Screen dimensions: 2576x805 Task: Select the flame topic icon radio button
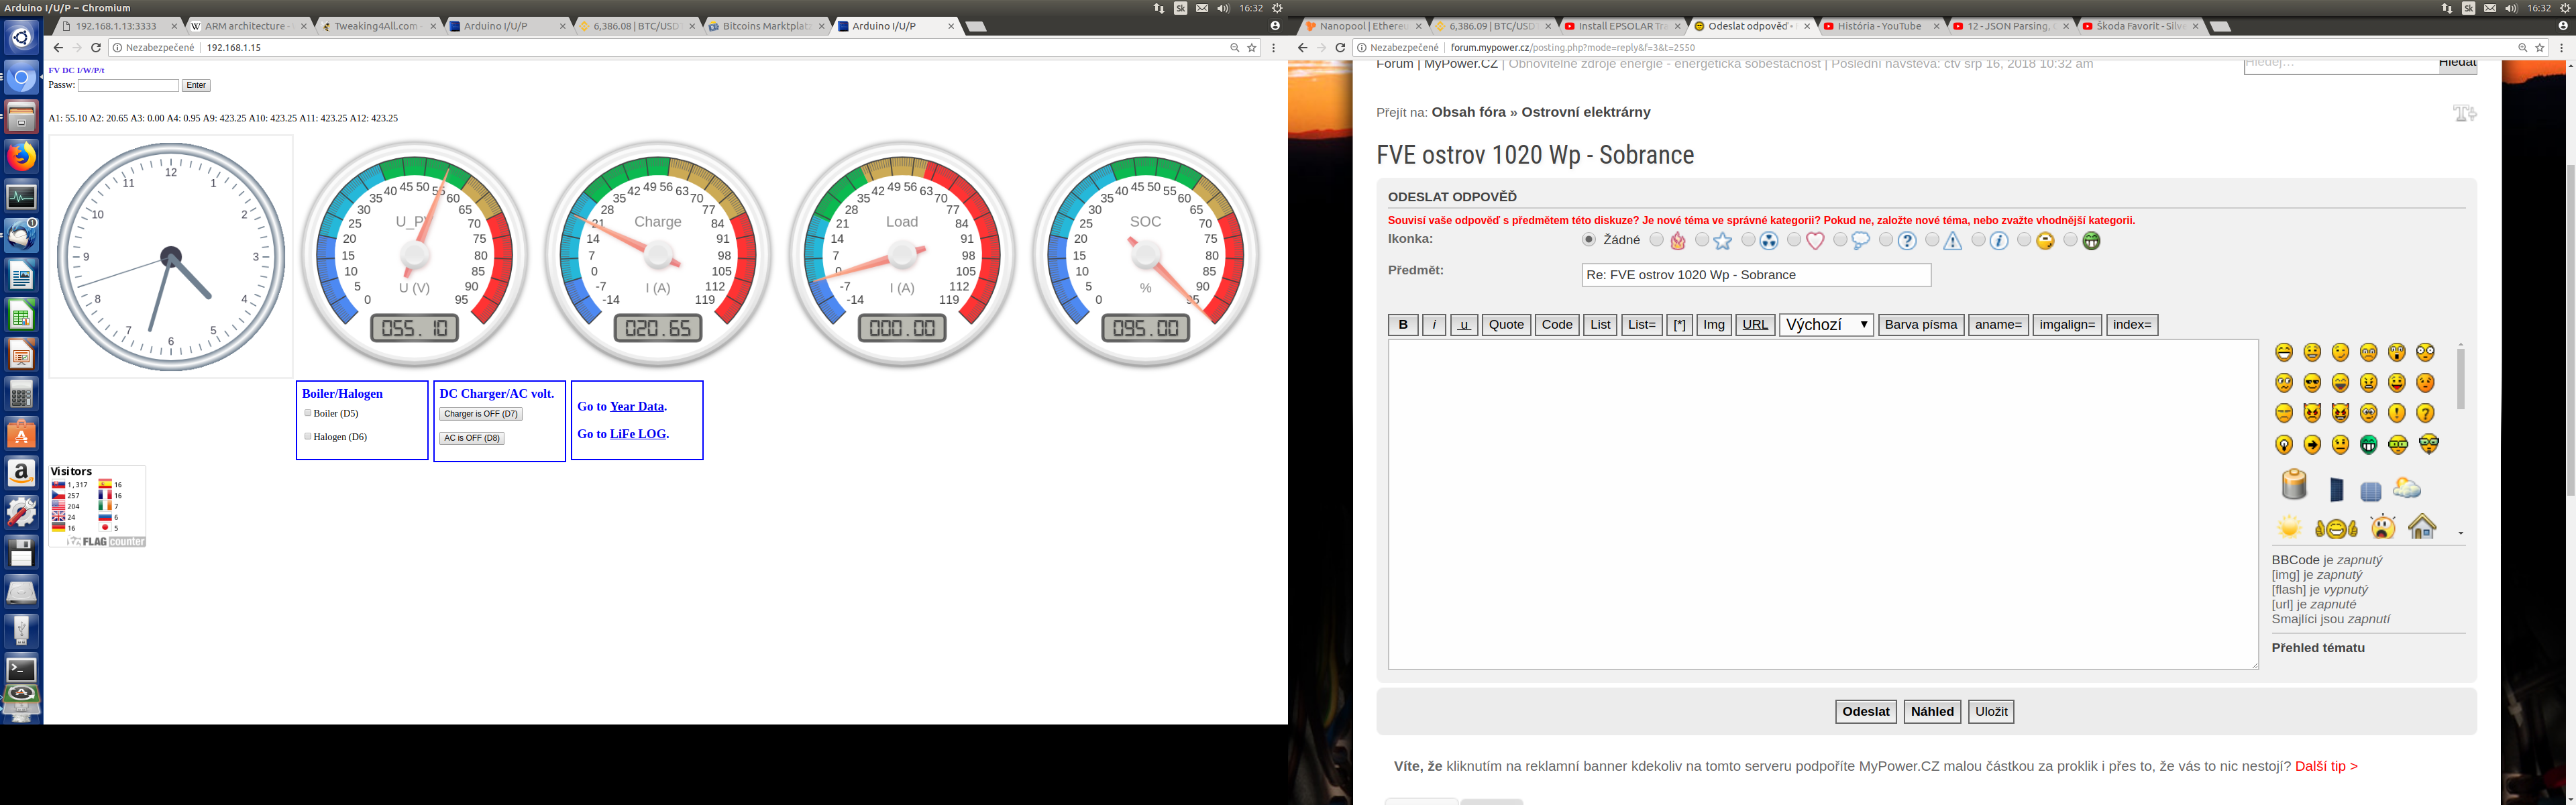pyautogui.click(x=1657, y=240)
